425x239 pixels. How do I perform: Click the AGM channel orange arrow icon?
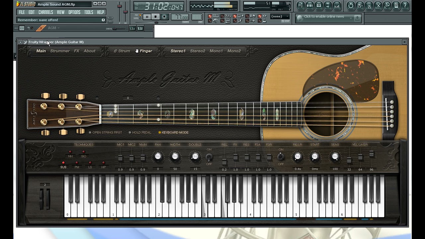click(41, 28)
